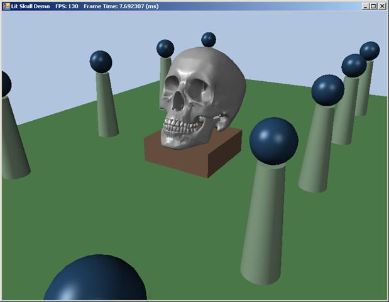Minimize the Lit Skull Demo window
Image resolution: width=389 pixels, height=302 pixels.
366,6
